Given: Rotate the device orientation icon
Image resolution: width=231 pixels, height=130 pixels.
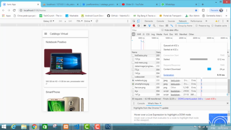Looking at the screenshot, I should tap(97, 21).
